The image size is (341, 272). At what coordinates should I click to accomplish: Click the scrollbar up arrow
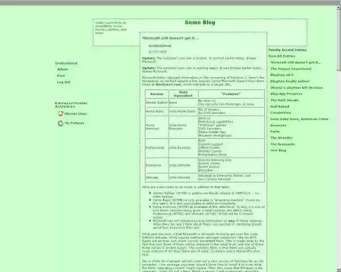click(339, 7)
